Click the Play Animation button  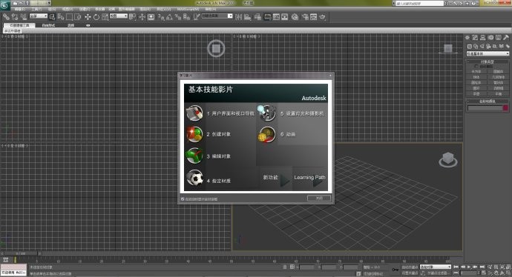click(469, 267)
